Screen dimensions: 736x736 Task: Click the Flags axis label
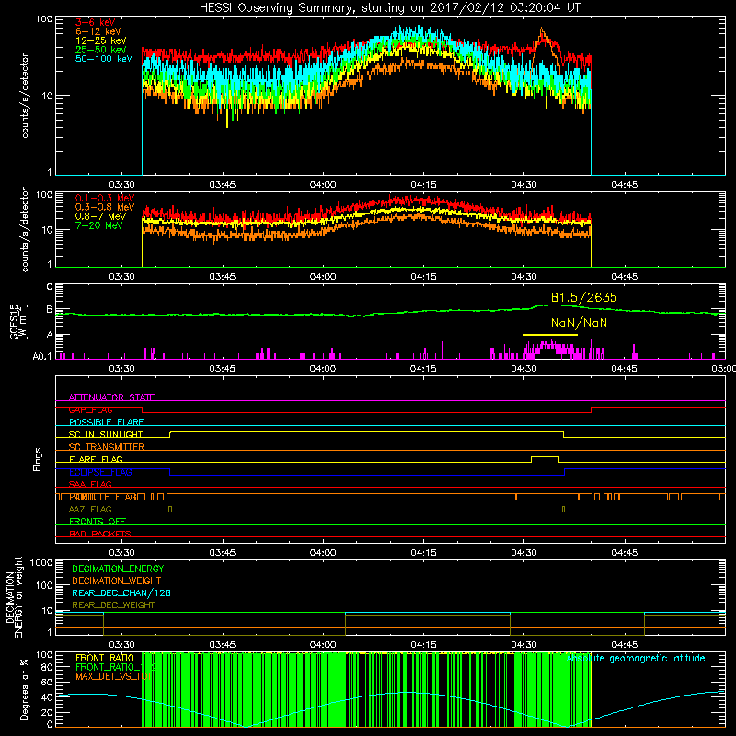click(x=38, y=459)
